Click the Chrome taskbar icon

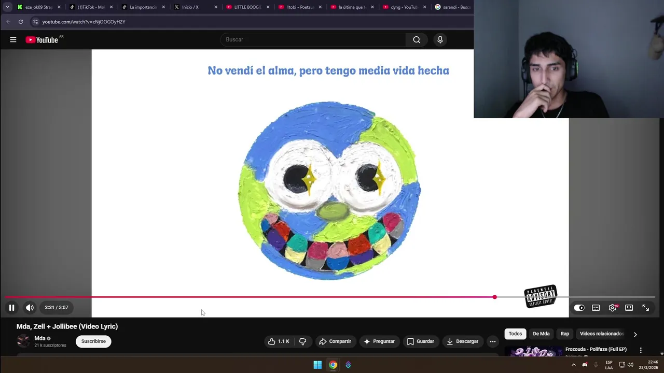(333, 365)
